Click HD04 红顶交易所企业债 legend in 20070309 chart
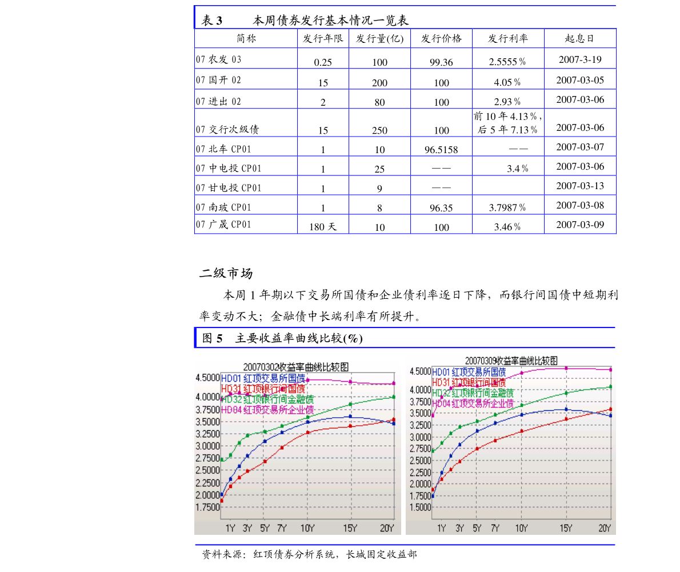The width and height of the screenshot is (680, 572). click(x=473, y=403)
